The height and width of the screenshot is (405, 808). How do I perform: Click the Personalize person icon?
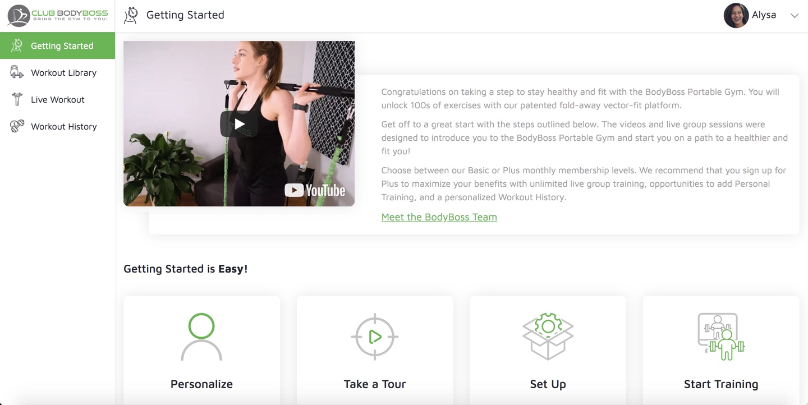(x=201, y=337)
